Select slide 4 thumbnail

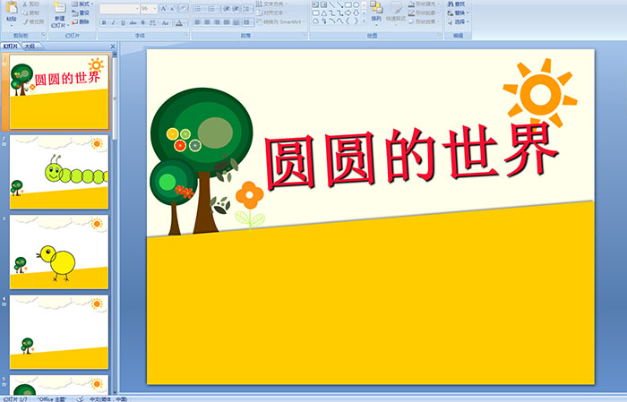tap(59, 332)
